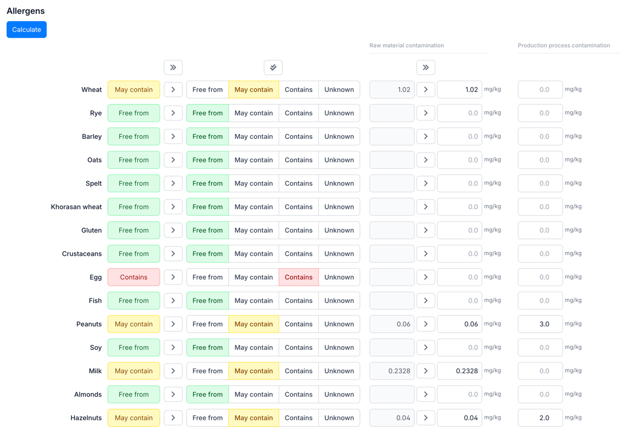Click double-chevron icon under Raw material contamination
This screenshot has width=624, height=430.
point(425,68)
